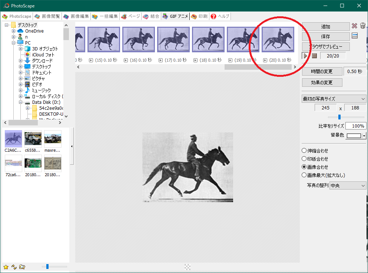Click the play icon beside frame (15)

click(91, 60)
